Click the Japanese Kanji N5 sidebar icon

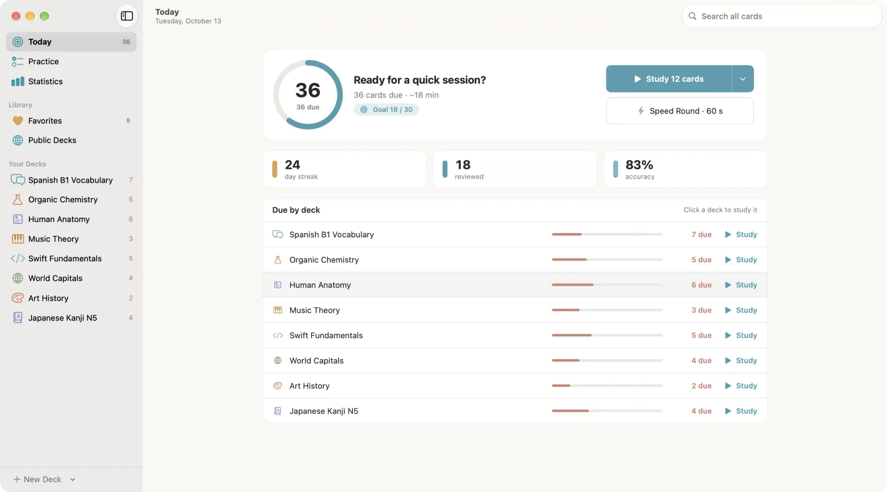[18, 318]
